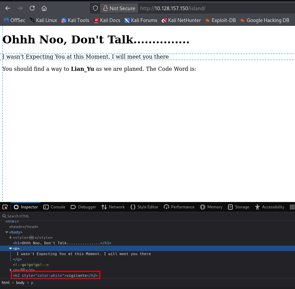Select the h1 Ohhh Noo element row

[147, 243]
